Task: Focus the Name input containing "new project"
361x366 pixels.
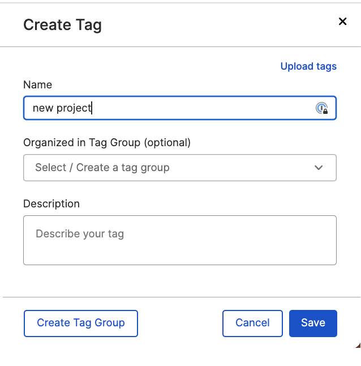Action: pyautogui.click(x=180, y=108)
